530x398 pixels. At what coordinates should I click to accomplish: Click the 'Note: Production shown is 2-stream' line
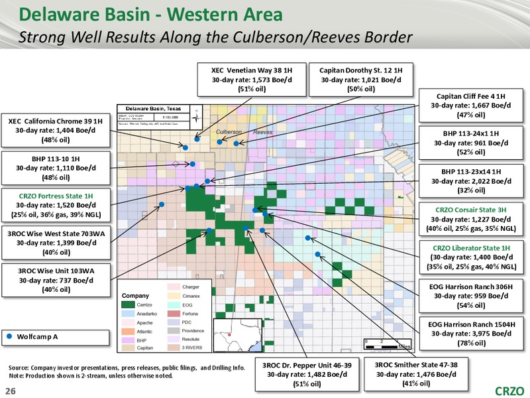point(91,375)
